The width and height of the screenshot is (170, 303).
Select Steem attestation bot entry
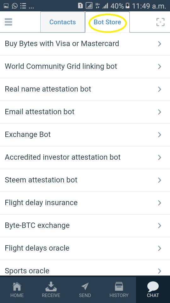point(85,180)
